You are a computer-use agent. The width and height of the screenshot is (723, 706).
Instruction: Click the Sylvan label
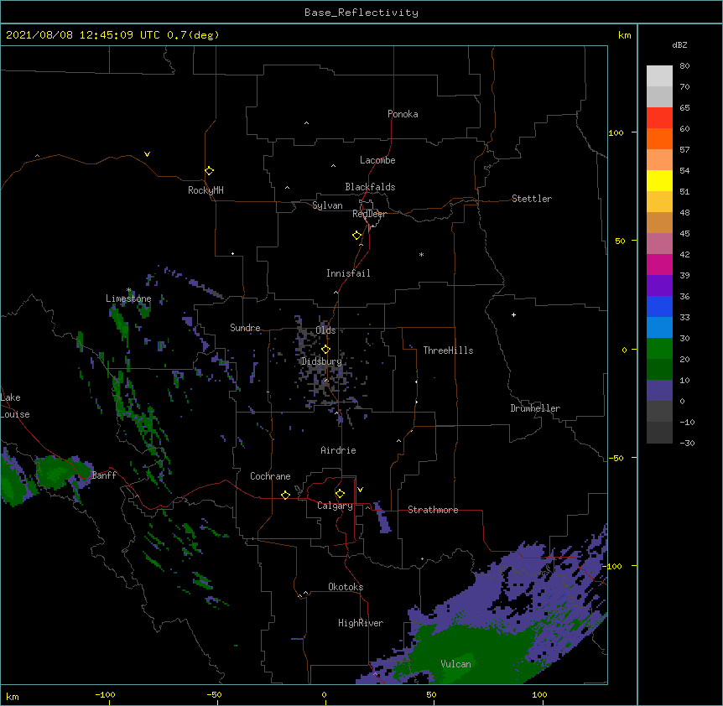[x=327, y=205]
